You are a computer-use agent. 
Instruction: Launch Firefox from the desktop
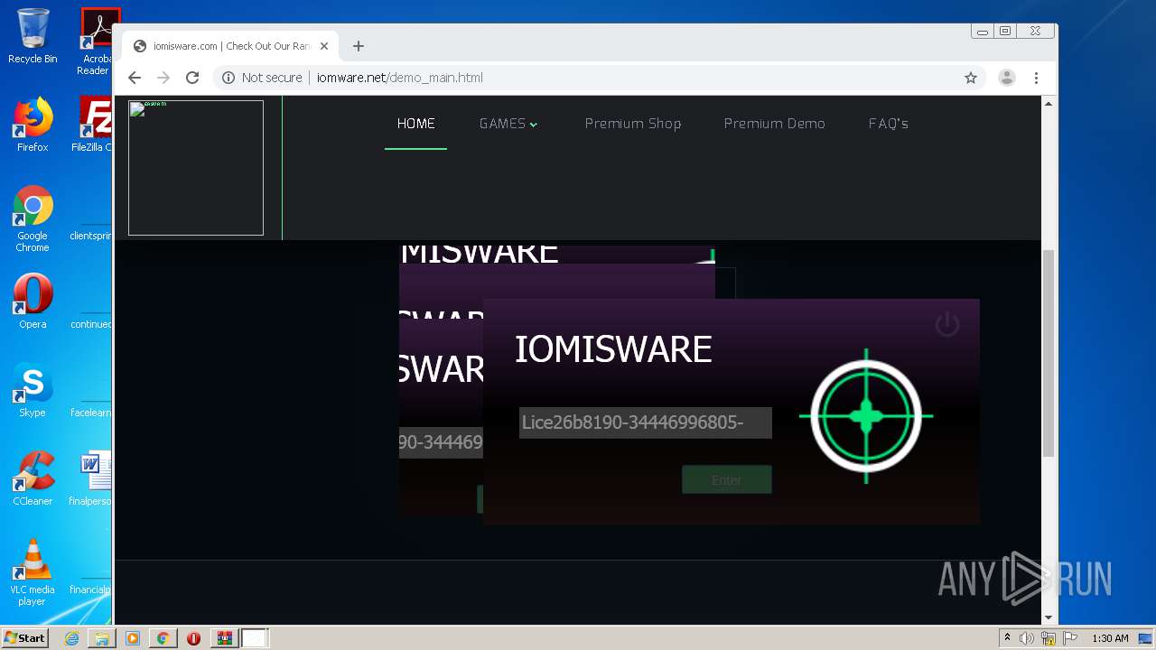point(33,125)
